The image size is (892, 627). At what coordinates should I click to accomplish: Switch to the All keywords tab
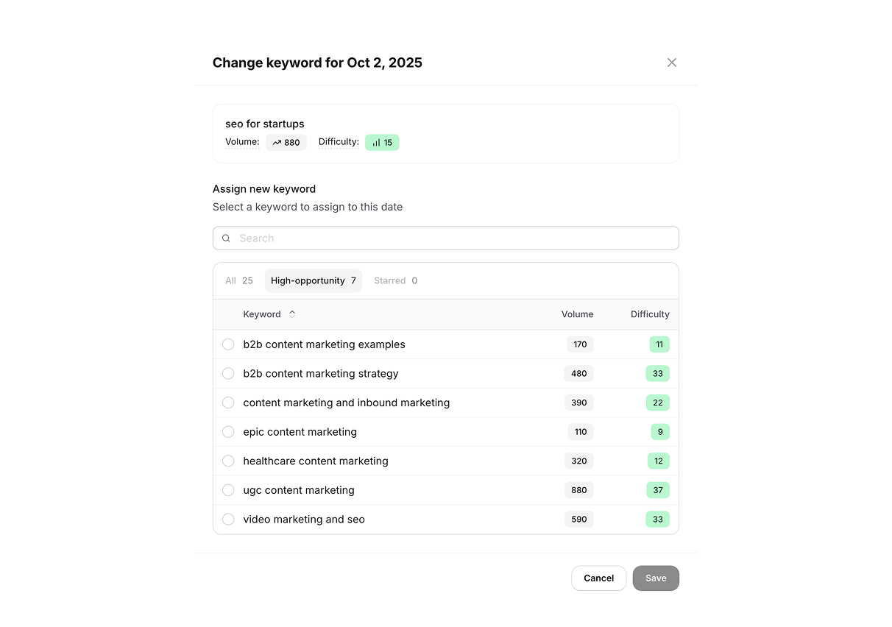click(239, 280)
